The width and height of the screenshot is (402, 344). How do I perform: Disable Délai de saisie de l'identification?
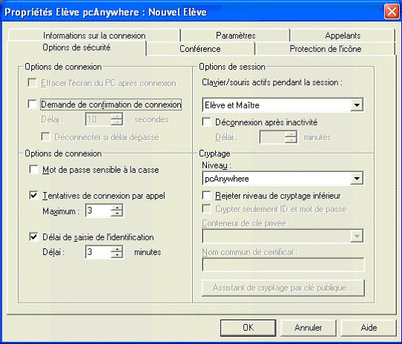click(x=33, y=236)
